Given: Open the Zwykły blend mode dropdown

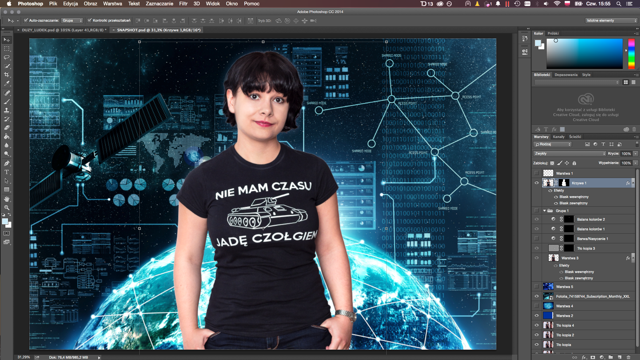Looking at the screenshot, I should click(x=569, y=154).
